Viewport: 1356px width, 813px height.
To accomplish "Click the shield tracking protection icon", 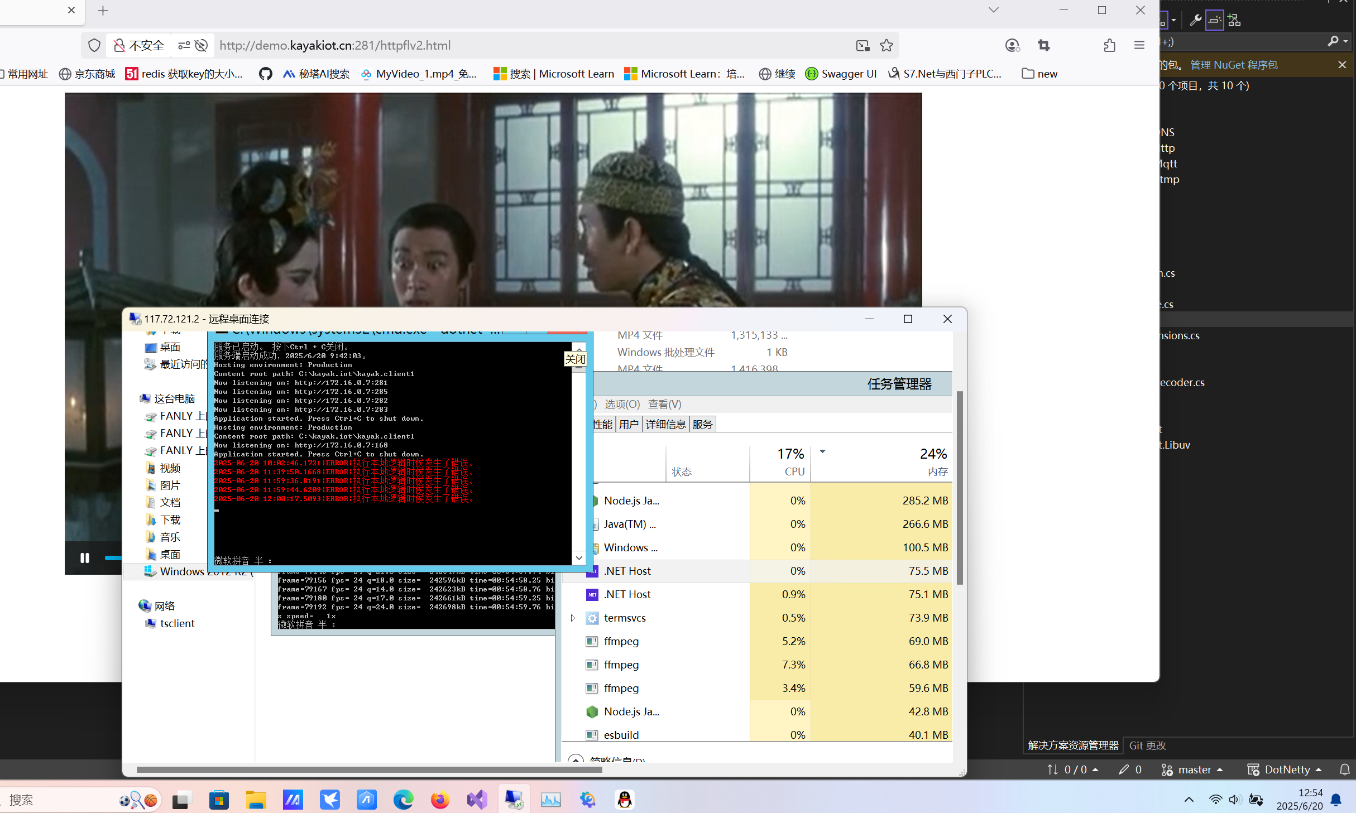I will 94,45.
